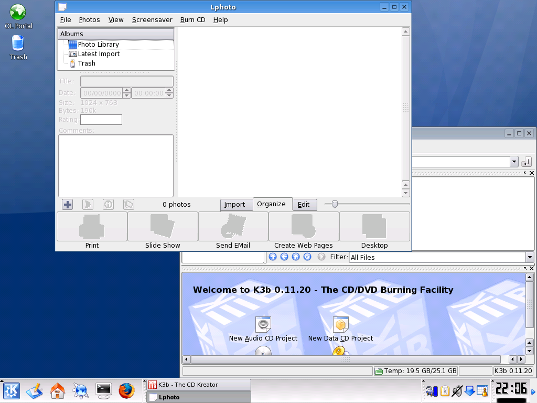Click the K3b go/enter location icon
This screenshot has width=537, height=403.
pyautogui.click(x=527, y=162)
